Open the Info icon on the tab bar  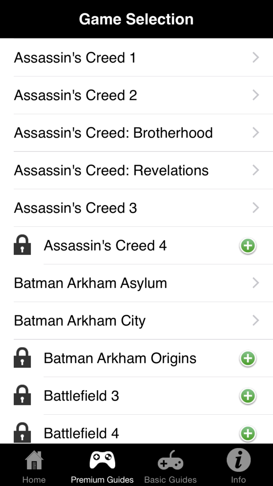click(x=238, y=459)
